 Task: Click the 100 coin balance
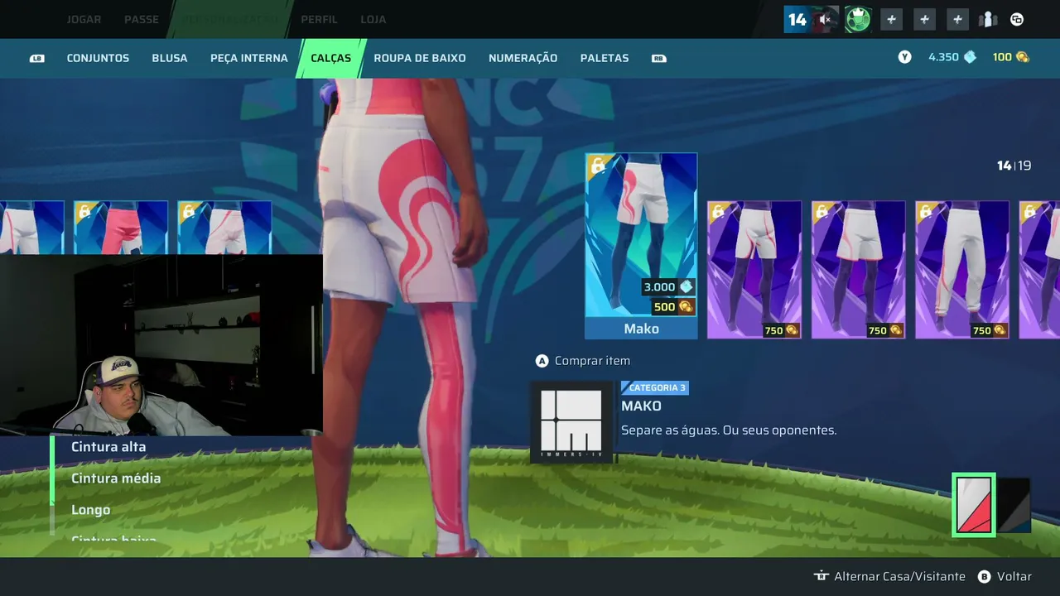tap(1002, 57)
